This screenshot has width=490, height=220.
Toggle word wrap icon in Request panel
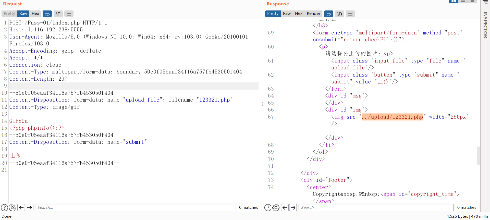point(47,14)
